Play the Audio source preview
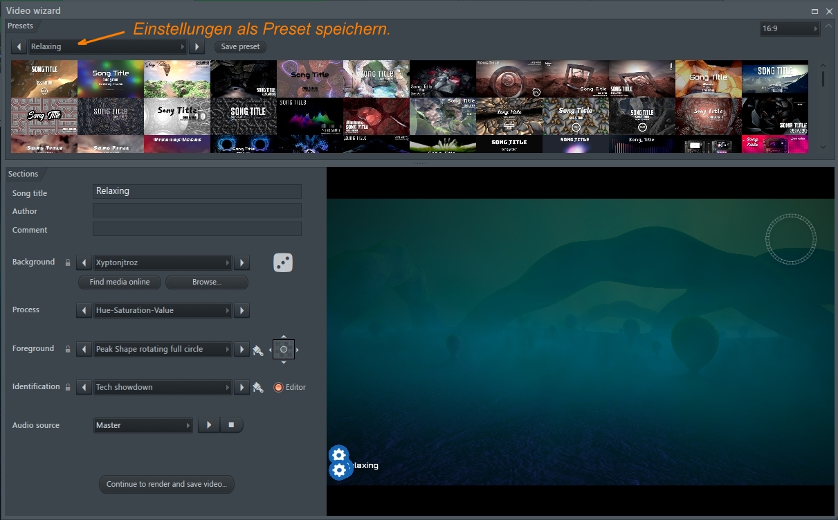 (209, 425)
